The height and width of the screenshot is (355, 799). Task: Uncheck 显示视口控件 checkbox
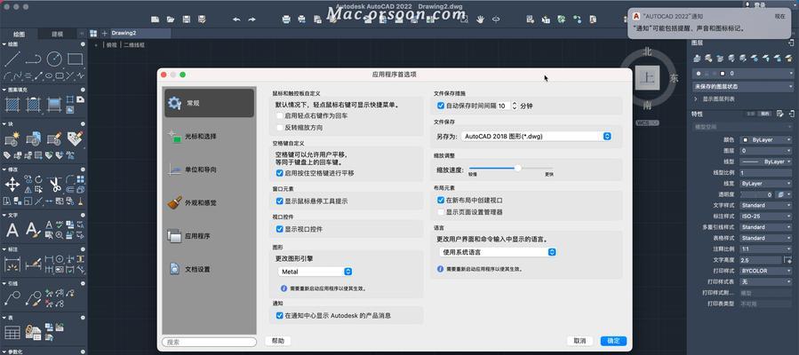(280, 229)
